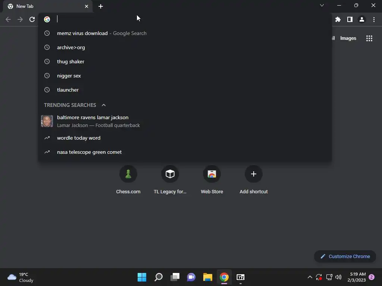Open a new tab with the plus button
This screenshot has height=286, width=382.
coord(101,6)
